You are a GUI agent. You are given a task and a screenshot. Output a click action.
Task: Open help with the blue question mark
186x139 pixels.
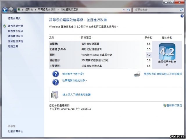coord(182,16)
